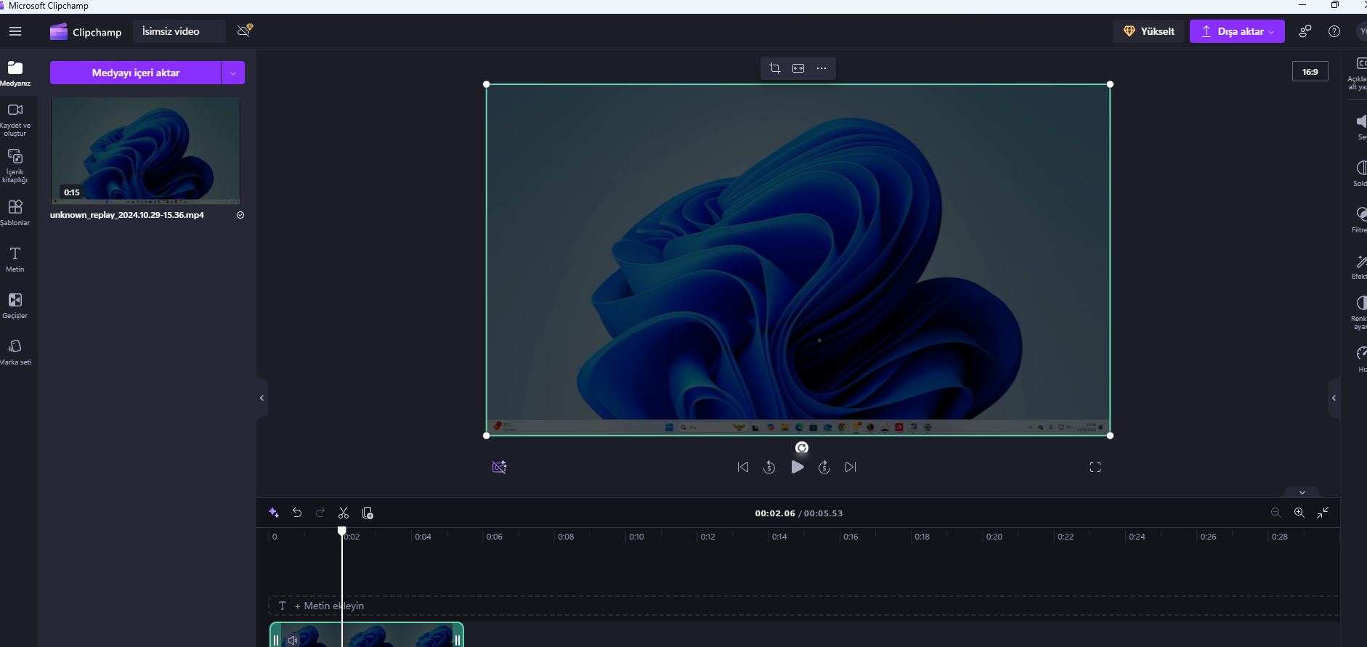Click Medyayı içeri aktar button

click(135, 73)
